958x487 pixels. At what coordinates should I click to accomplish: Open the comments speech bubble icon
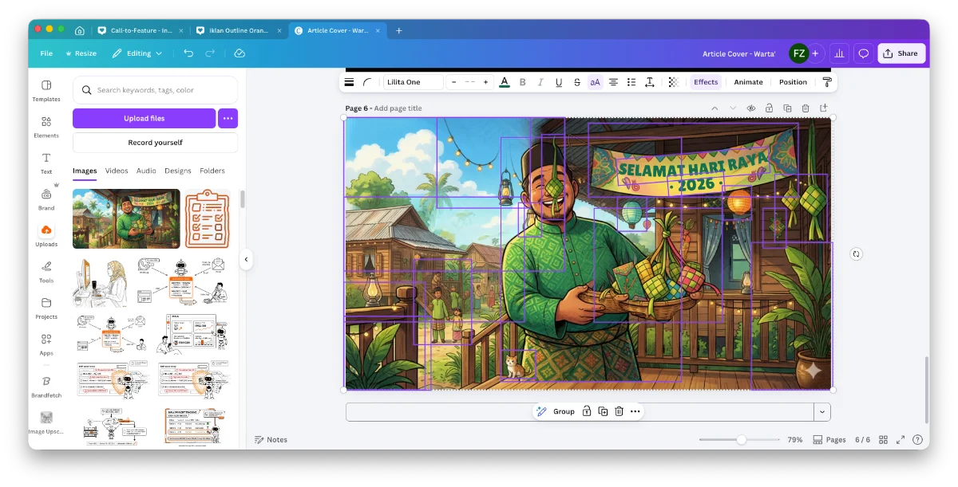[x=863, y=53]
